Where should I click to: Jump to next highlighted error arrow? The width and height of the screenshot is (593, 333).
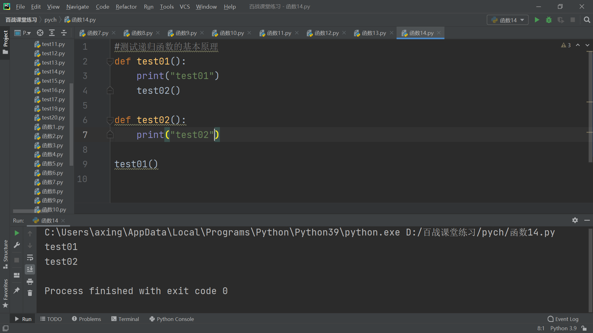[x=587, y=45]
